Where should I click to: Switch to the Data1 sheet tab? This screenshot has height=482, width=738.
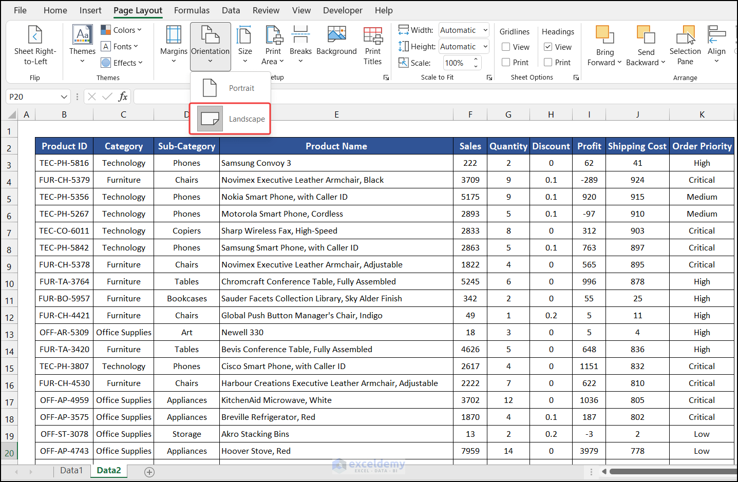click(x=71, y=471)
